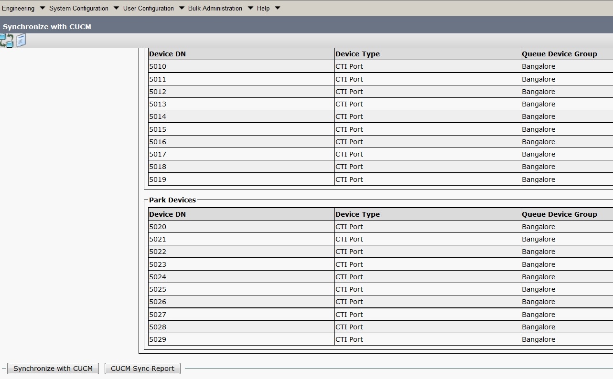Viewport: 613px width, 379px height.
Task: Open the Bulk Administration menu
Action: (215, 8)
